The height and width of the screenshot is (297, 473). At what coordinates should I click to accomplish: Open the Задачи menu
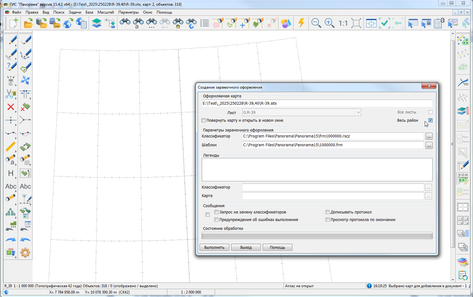pyautogui.click(x=75, y=12)
